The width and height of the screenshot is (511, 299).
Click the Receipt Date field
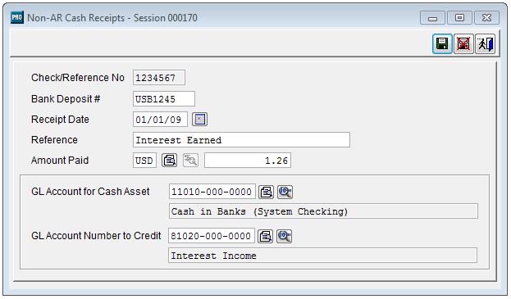pyautogui.click(x=160, y=119)
